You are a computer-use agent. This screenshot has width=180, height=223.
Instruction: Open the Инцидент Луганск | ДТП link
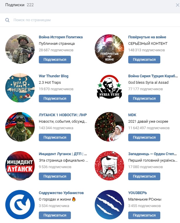[63, 154]
